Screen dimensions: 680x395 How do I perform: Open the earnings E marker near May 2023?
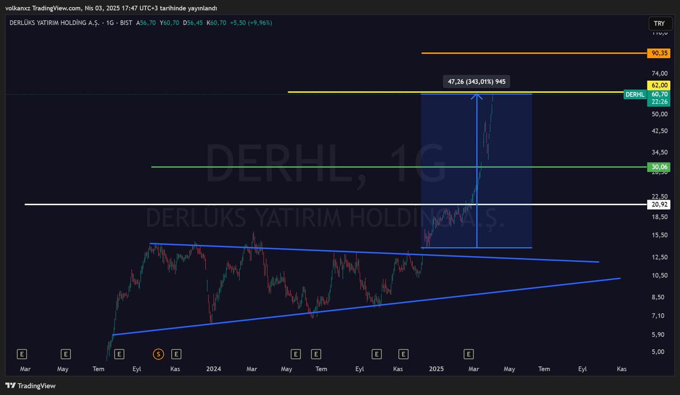(x=65, y=353)
